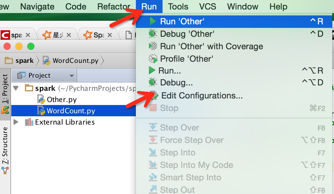
Task: Choose Profile 'Other' entry
Action: coord(234,58)
